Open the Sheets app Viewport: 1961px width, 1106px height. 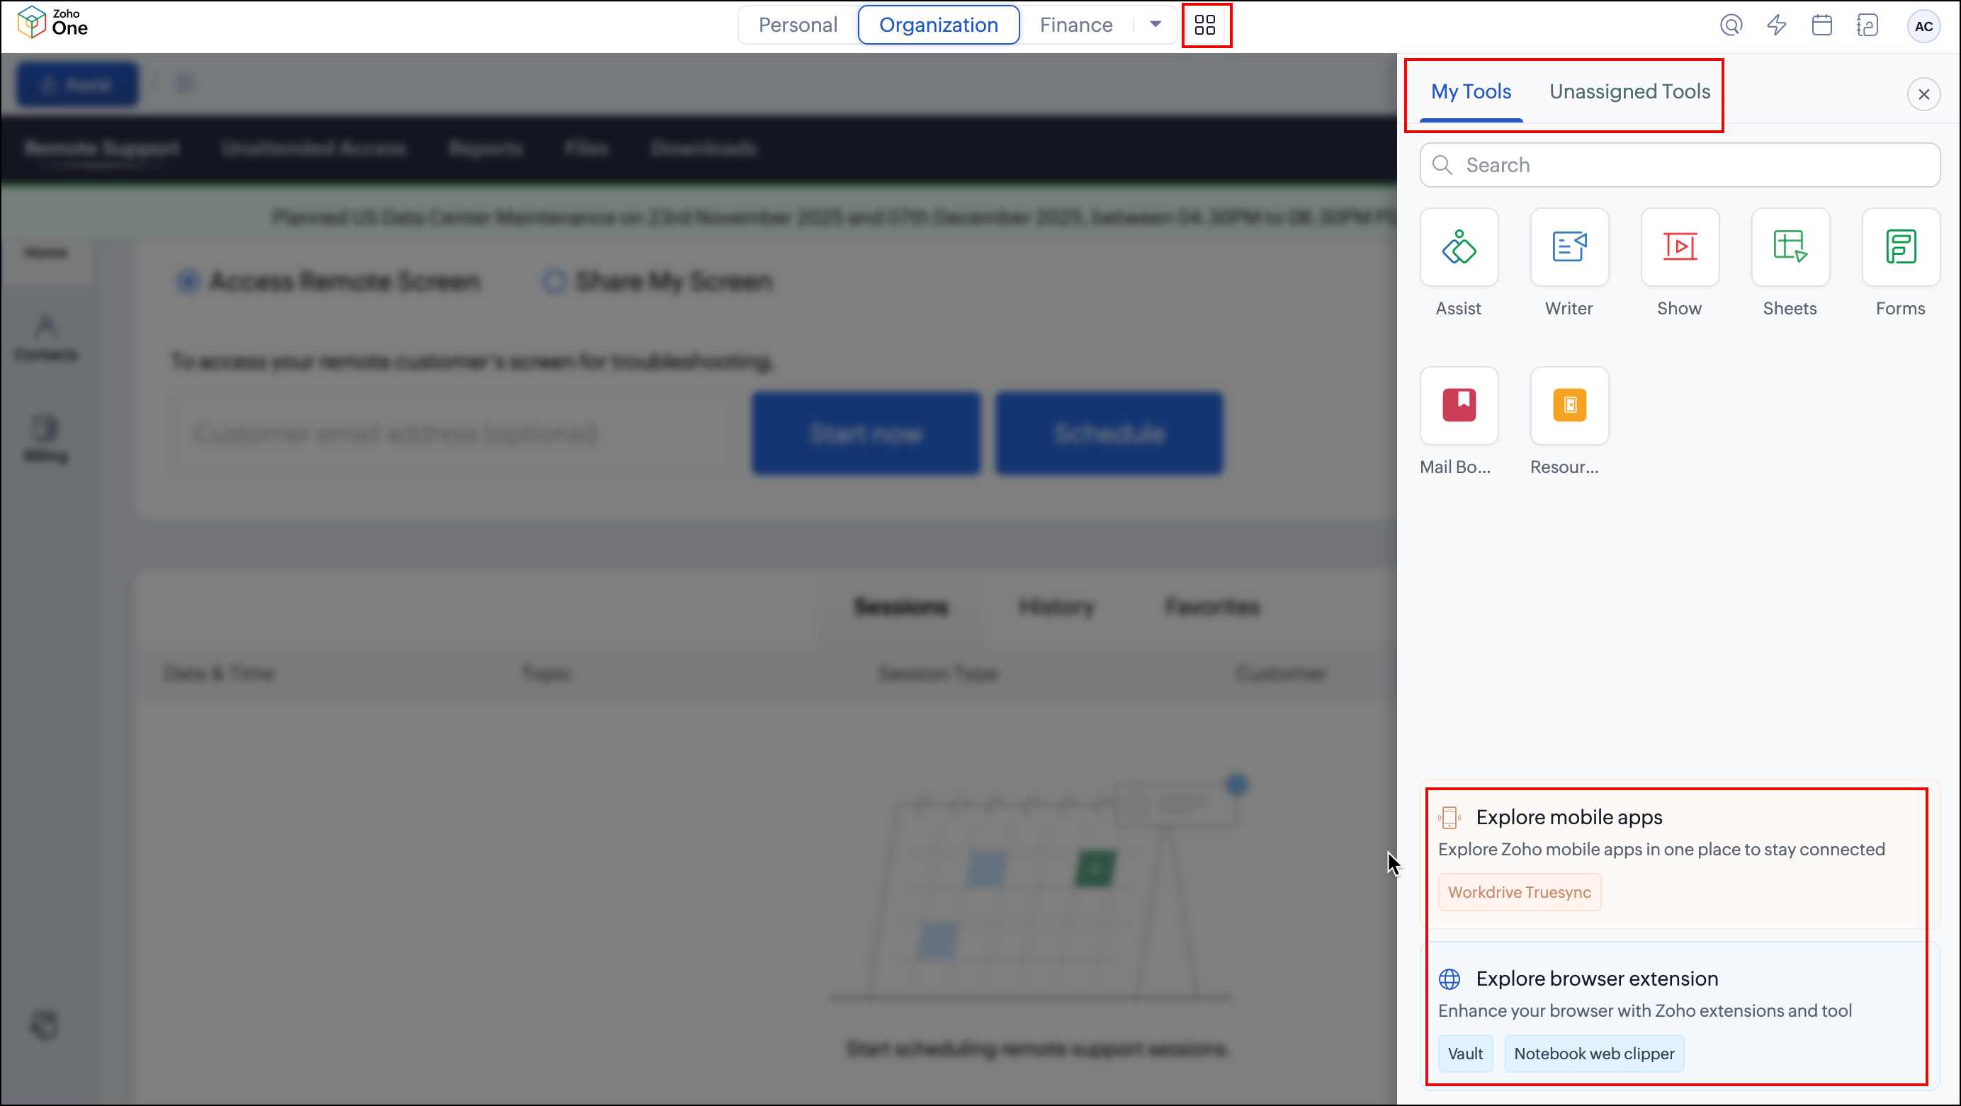1790,248
